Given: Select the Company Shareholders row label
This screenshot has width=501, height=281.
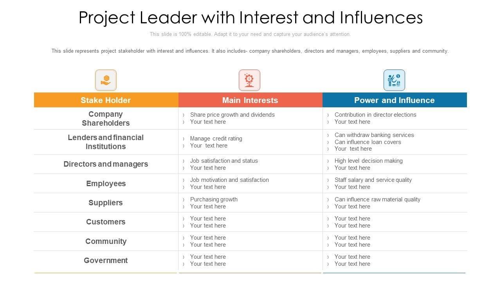Looking at the screenshot, I should coord(106,119).
